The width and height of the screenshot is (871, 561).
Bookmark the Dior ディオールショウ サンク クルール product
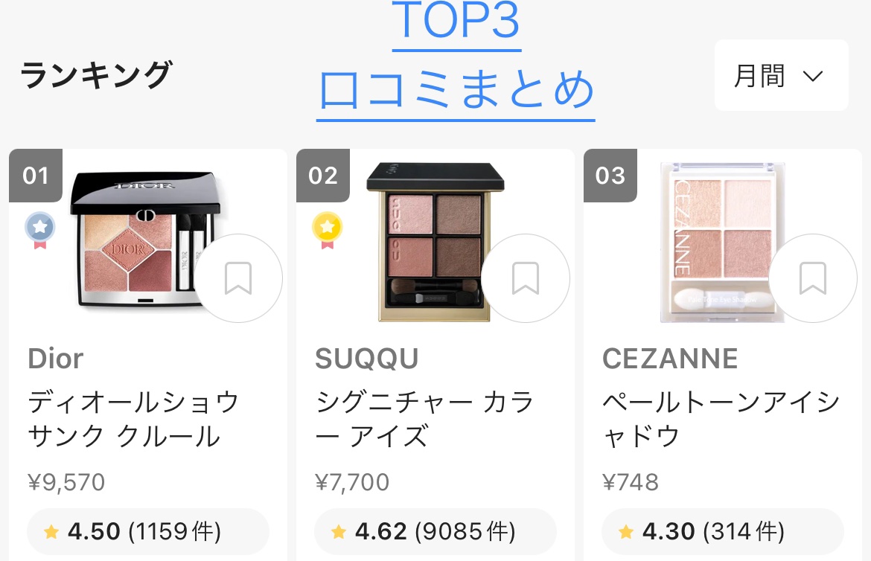238,278
